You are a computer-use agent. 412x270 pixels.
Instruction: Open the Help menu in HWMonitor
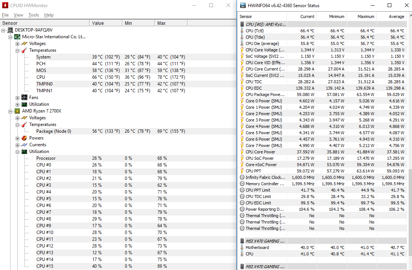[49, 15]
